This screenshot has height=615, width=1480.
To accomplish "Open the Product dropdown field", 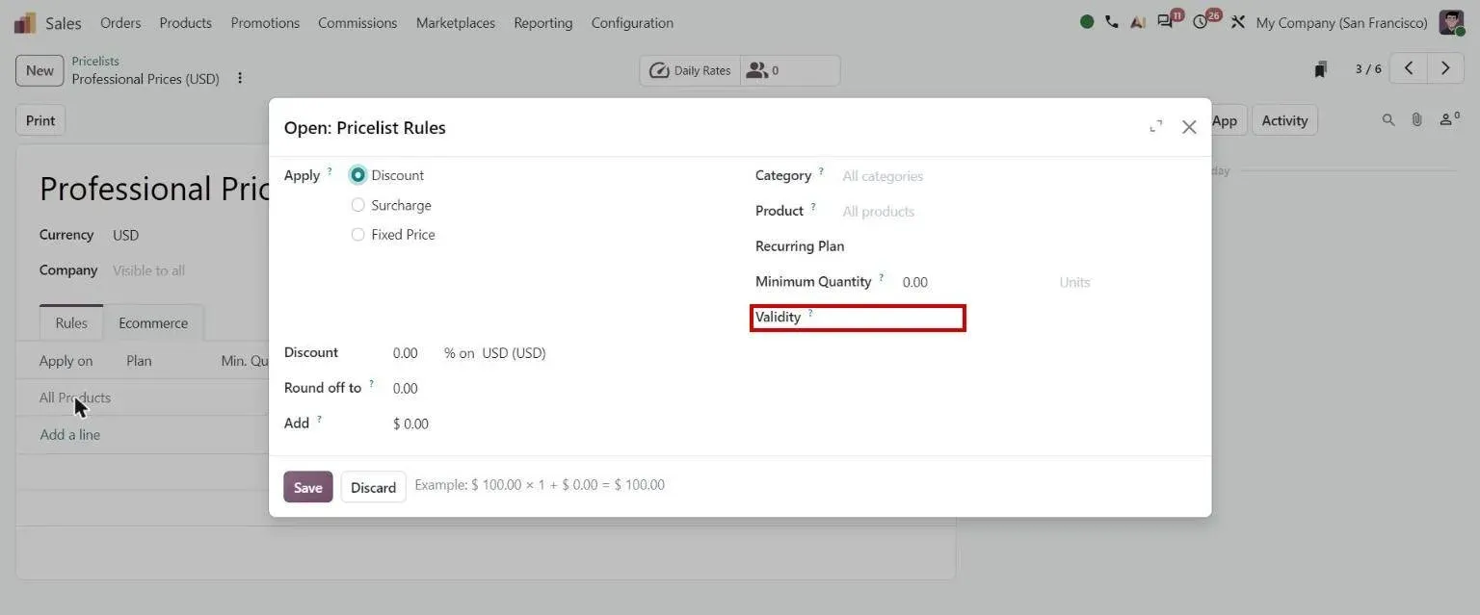I will pyautogui.click(x=1017, y=211).
